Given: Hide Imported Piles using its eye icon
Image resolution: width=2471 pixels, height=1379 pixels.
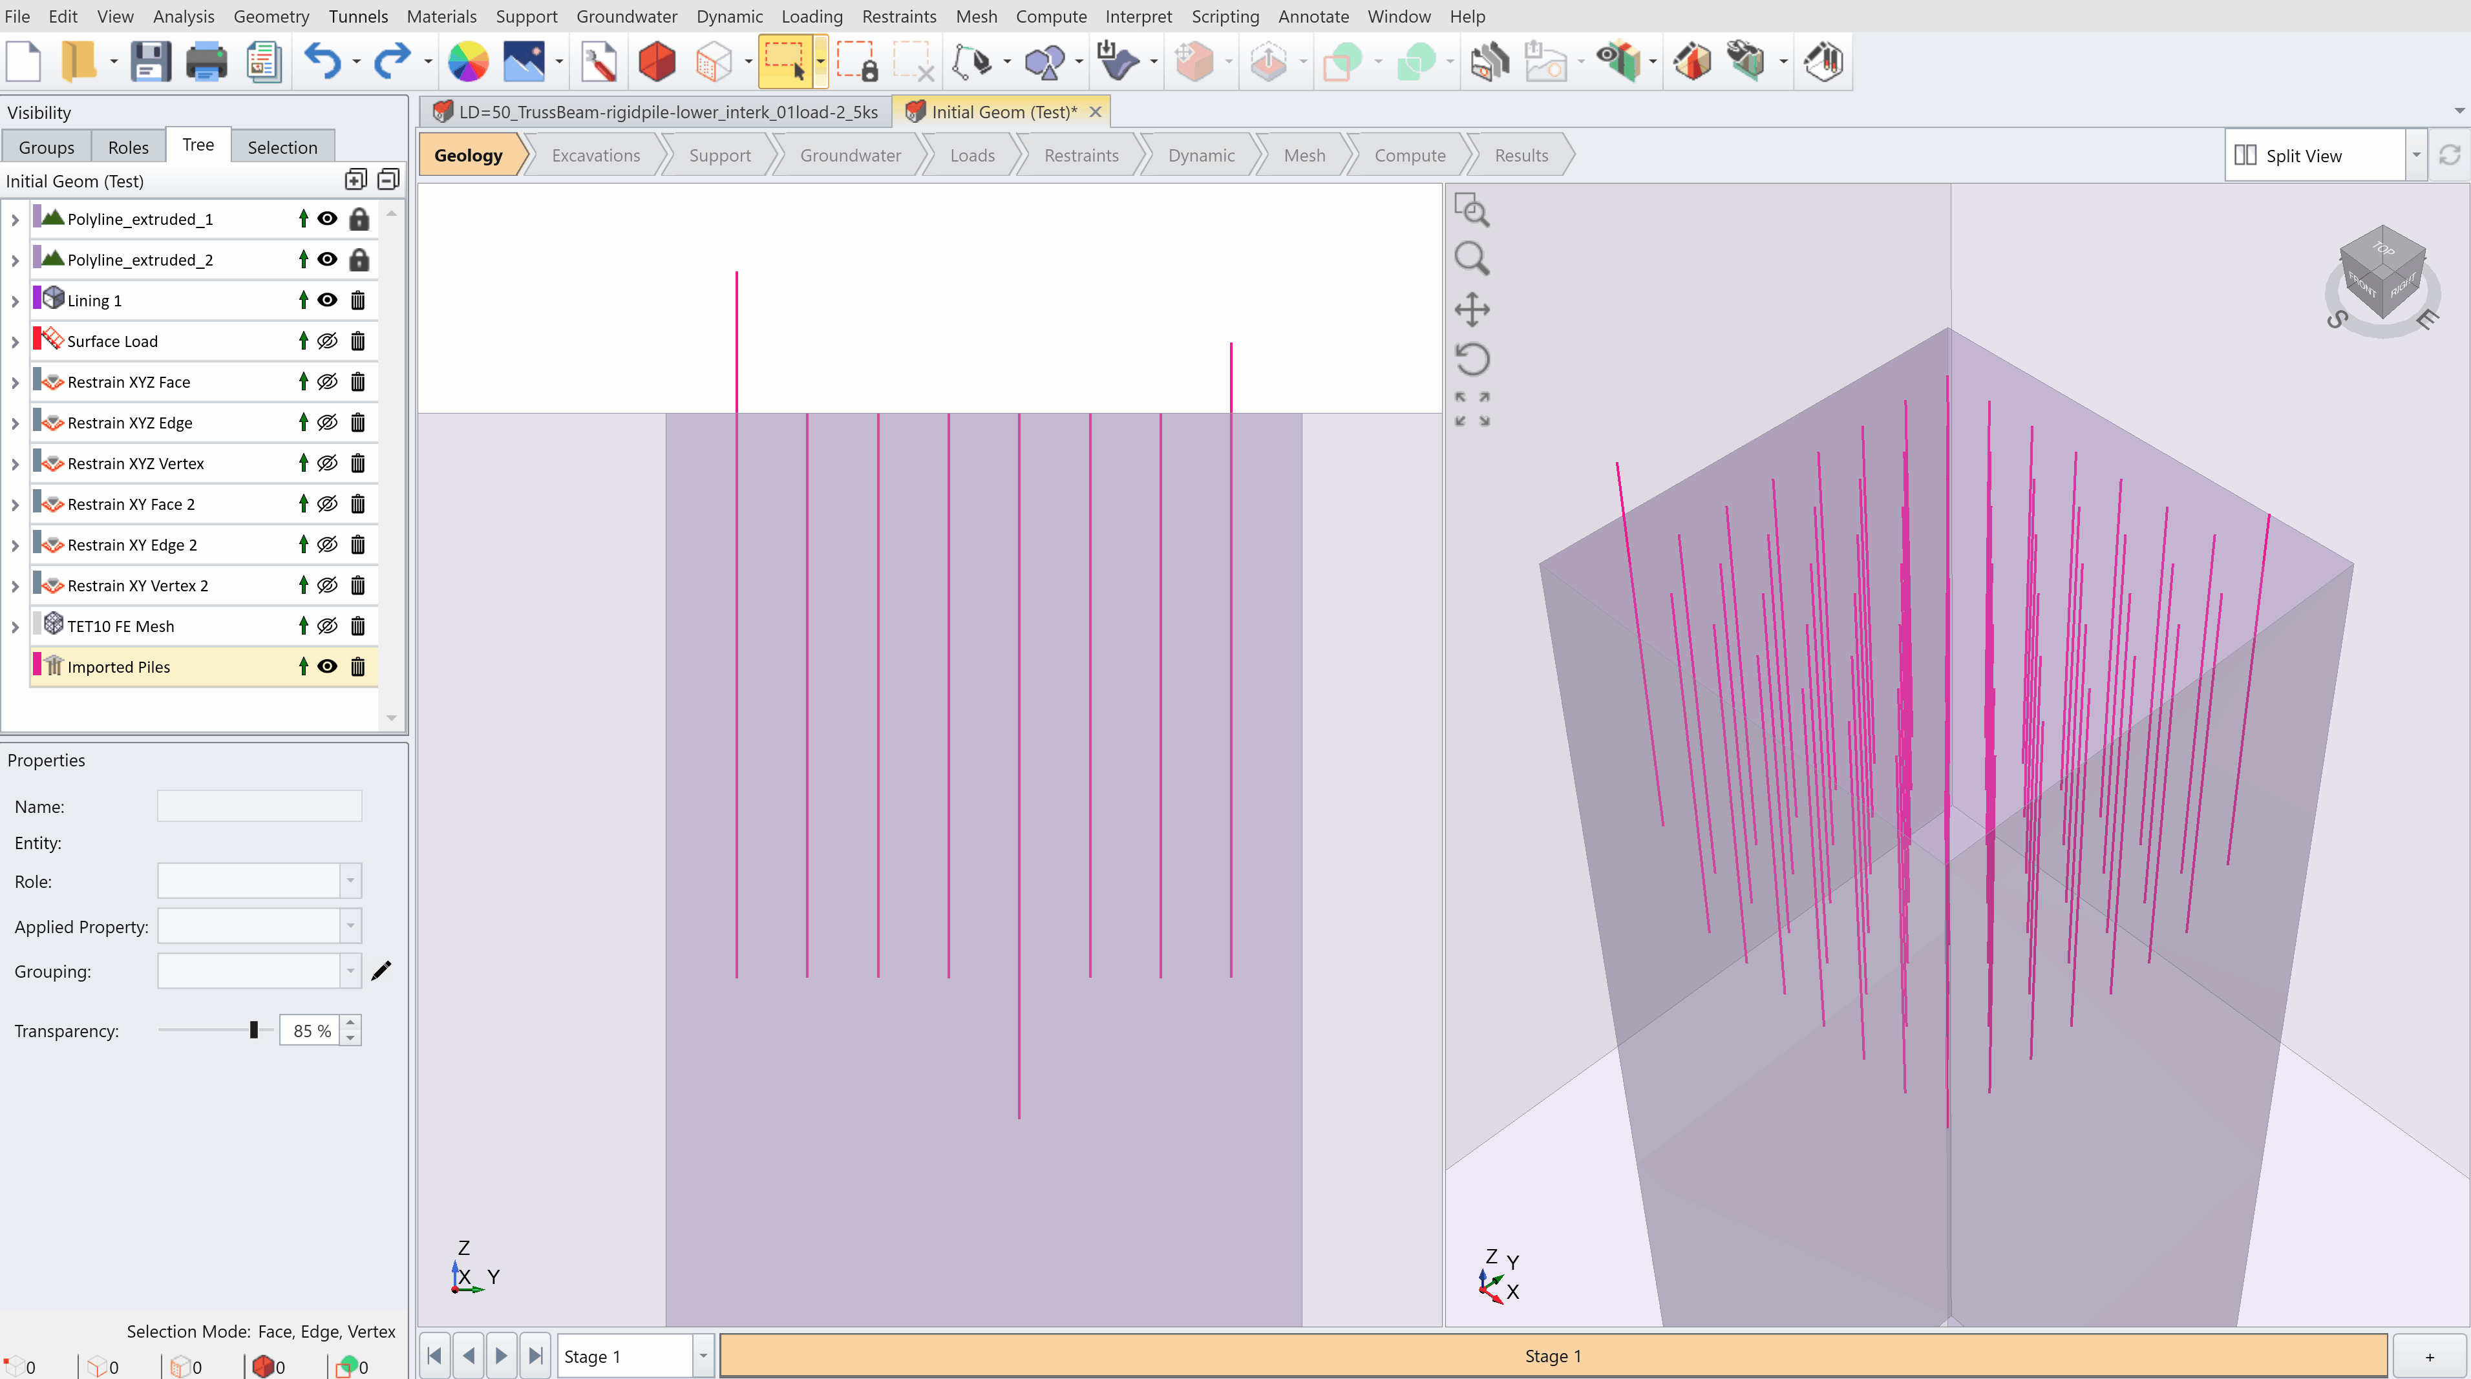Looking at the screenshot, I should coord(327,666).
